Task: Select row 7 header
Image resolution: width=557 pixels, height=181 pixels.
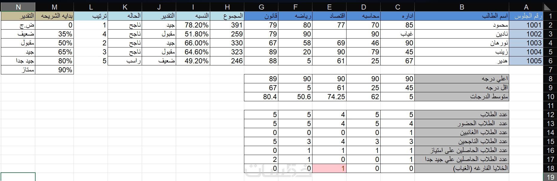Action: click(x=550, y=70)
